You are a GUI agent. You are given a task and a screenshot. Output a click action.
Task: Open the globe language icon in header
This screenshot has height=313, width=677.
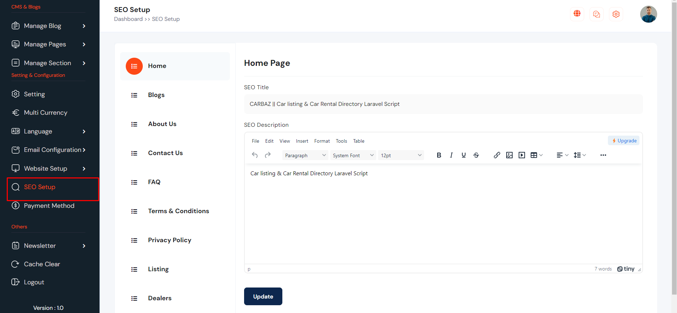click(x=577, y=14)
